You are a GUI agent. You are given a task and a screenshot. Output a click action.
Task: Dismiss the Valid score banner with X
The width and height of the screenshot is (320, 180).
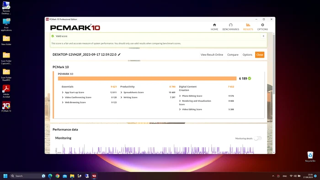263,36
